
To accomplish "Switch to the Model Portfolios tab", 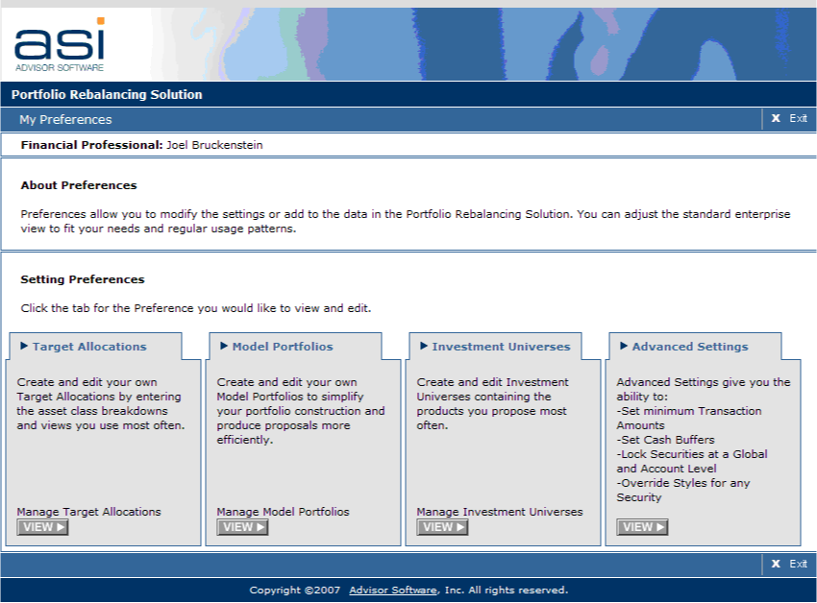I will point(283,347).
